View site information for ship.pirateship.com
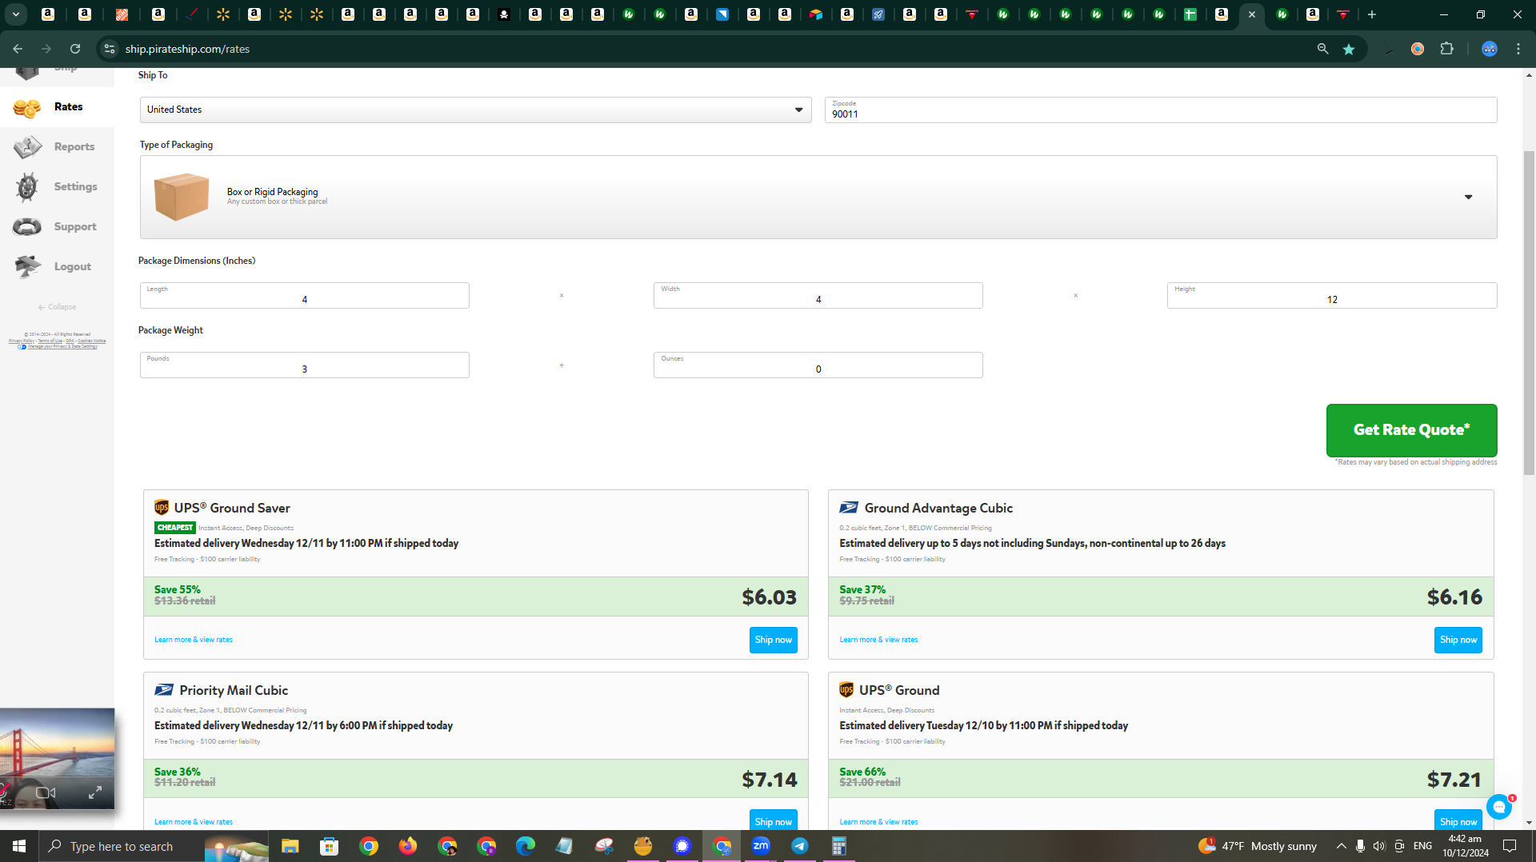Screen dimensions: 1536x862 click(110, 49)
